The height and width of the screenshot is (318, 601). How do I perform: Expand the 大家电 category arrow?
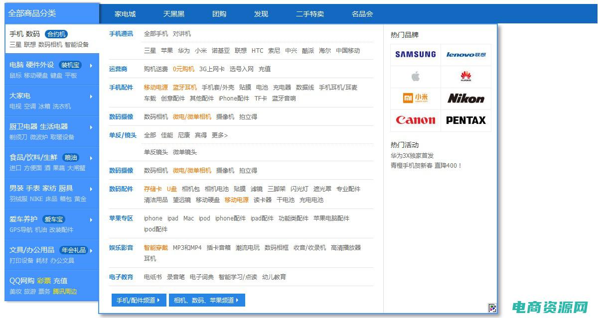[x=91, y=96]
